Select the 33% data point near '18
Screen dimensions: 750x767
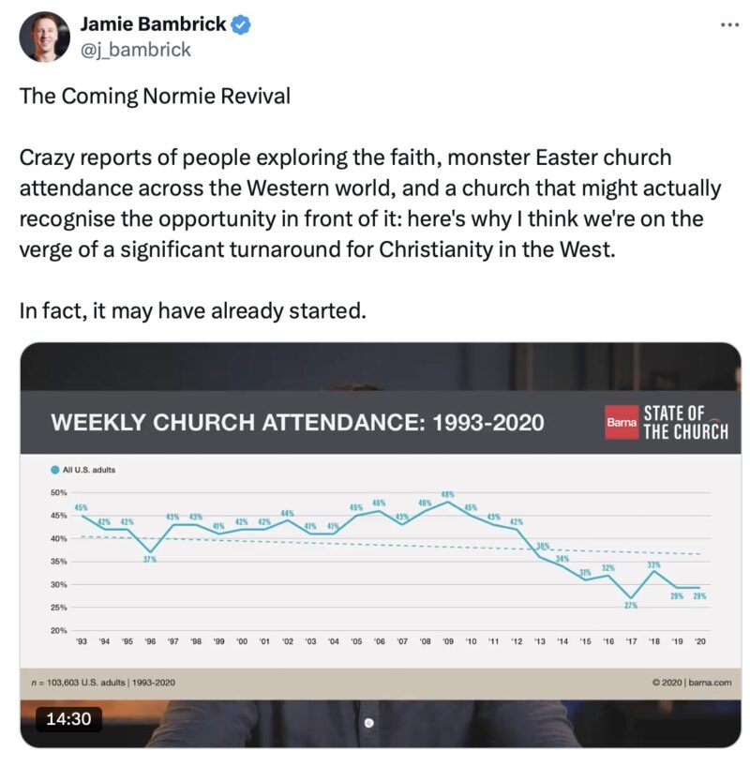click(x=653, y=564)
